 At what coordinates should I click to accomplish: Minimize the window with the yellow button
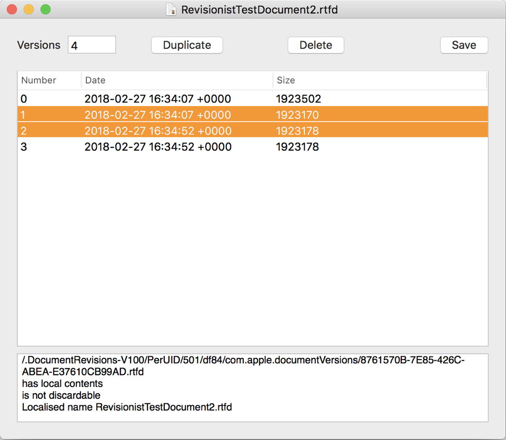(x=28, y=9)
